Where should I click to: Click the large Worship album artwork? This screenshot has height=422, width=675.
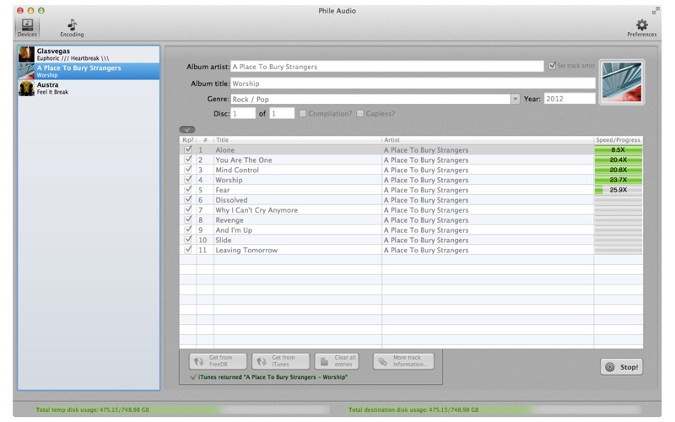pyautogui.click(x=622, y=82)
